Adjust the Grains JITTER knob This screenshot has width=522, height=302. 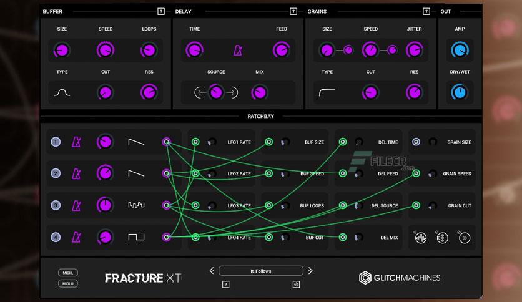tap(414, 50)
